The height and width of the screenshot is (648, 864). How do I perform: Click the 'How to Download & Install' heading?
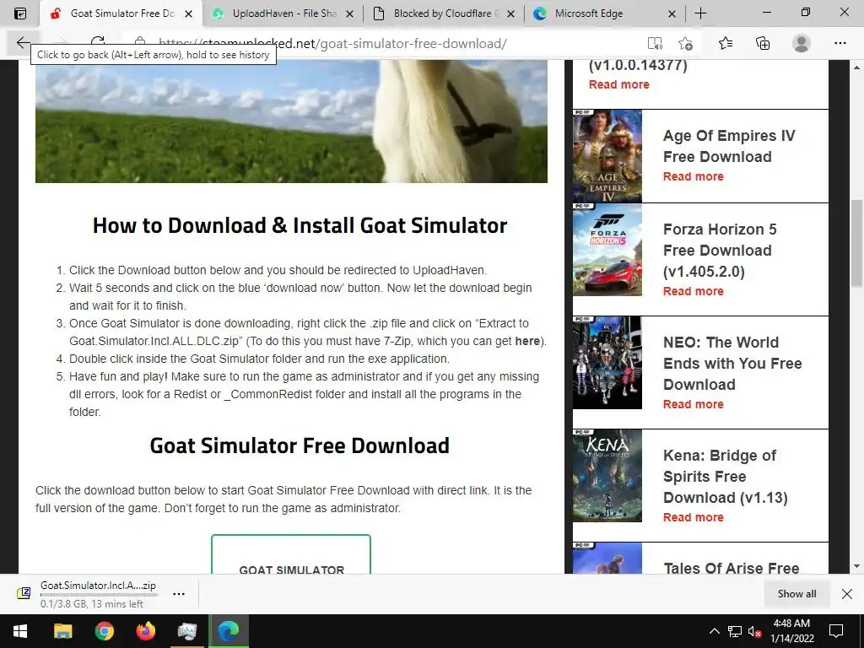[300, 225]
